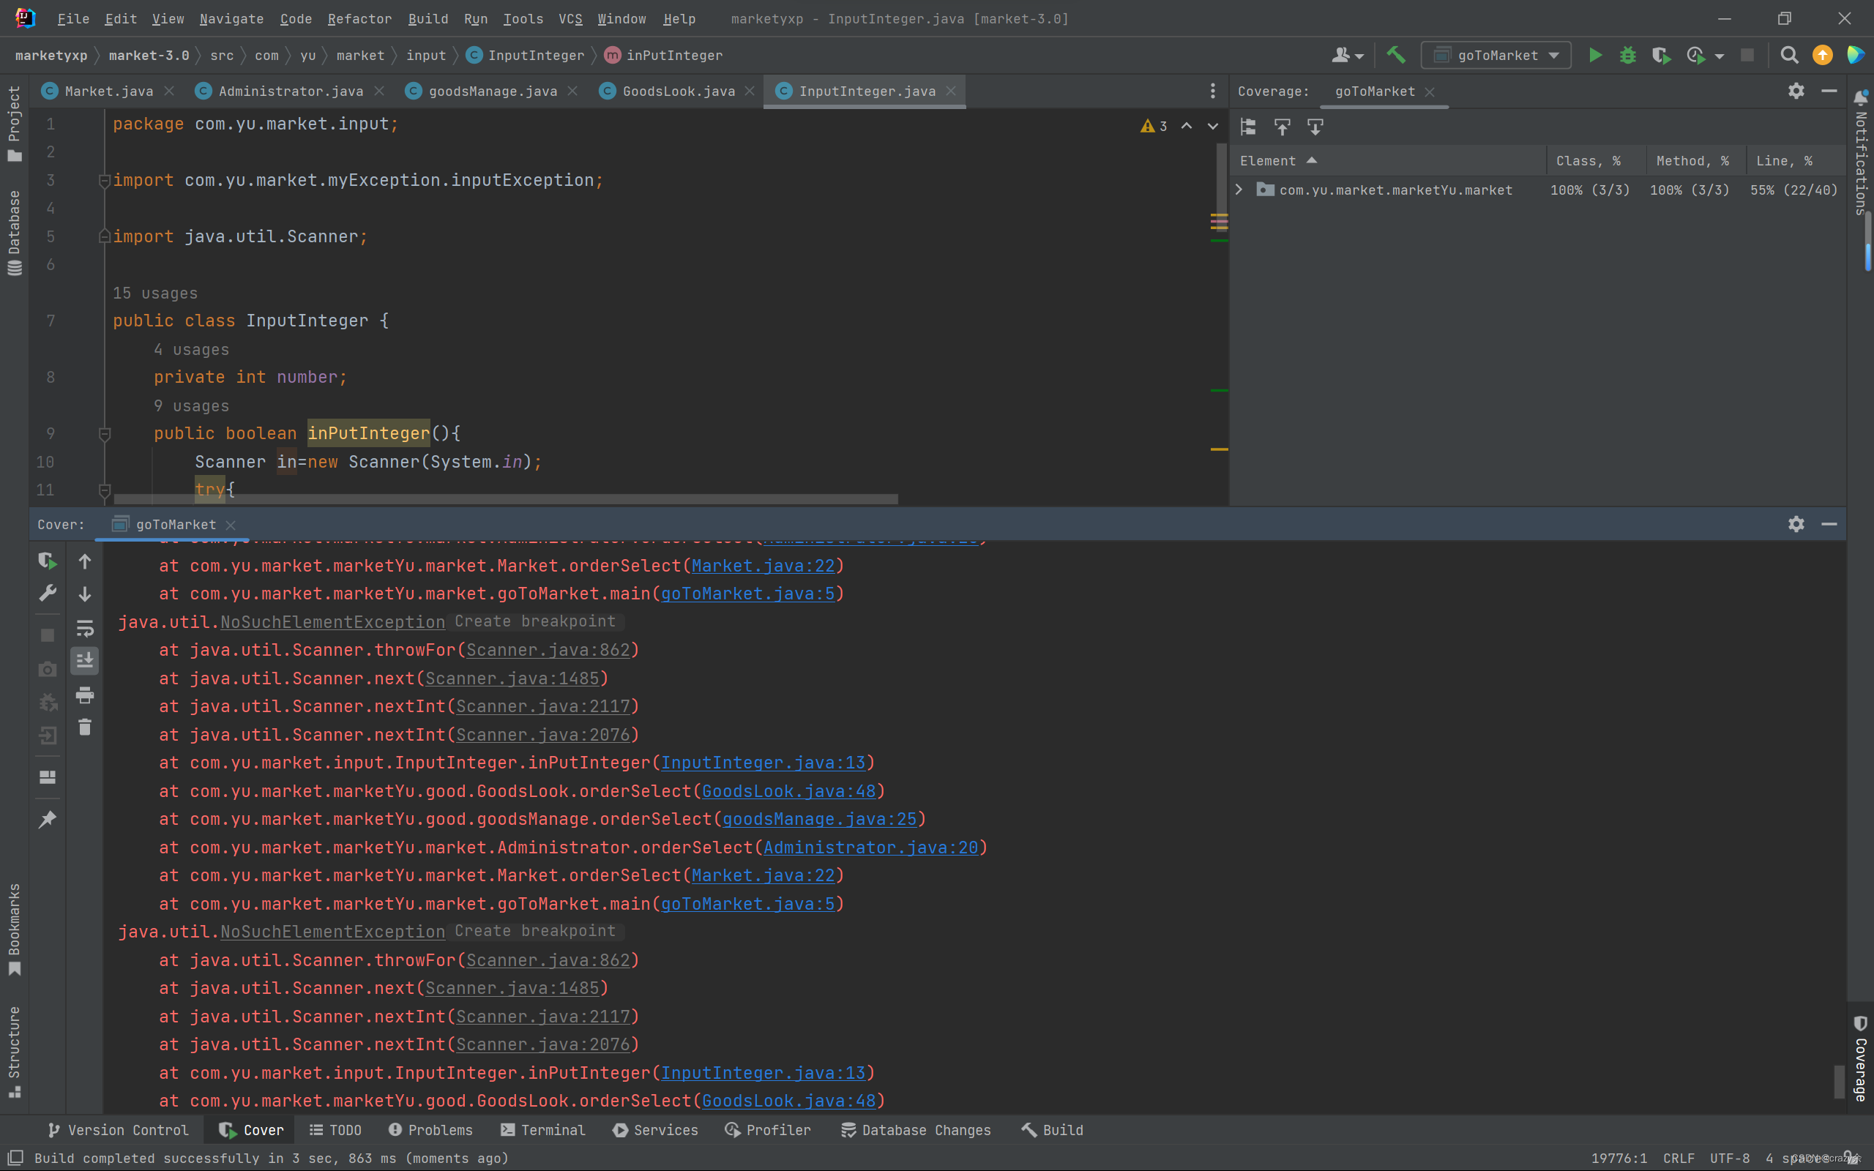Switch to GoodsLook.java tab
This screenshot has width=1874, height=1171.
pyautogui.click(x=679, y=91)
